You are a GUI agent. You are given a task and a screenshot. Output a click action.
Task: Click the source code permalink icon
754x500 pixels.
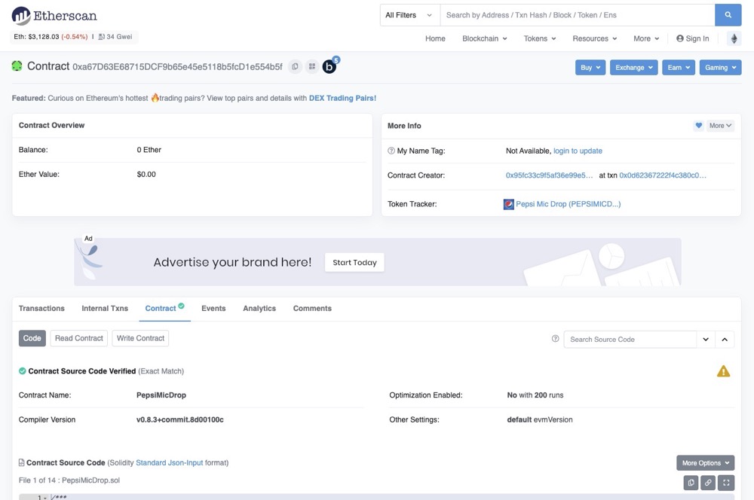(x=708, y=483)
